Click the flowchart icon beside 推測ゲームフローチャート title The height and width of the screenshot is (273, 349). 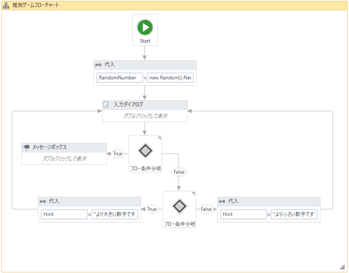[x=6, y=6]
